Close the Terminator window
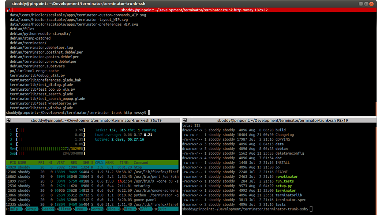This screenshot has height=215, width=382. tap(371, 4)
